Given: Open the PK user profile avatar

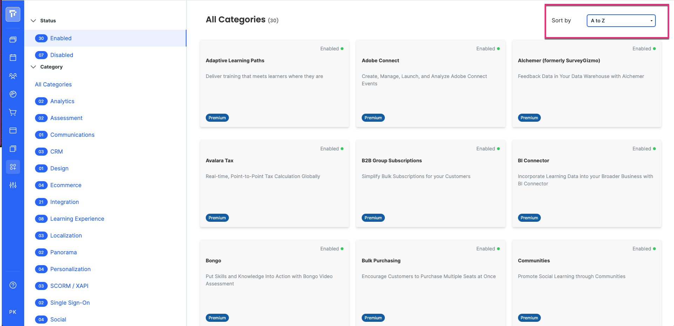Looking at the screenshot, I should (13, 312).
